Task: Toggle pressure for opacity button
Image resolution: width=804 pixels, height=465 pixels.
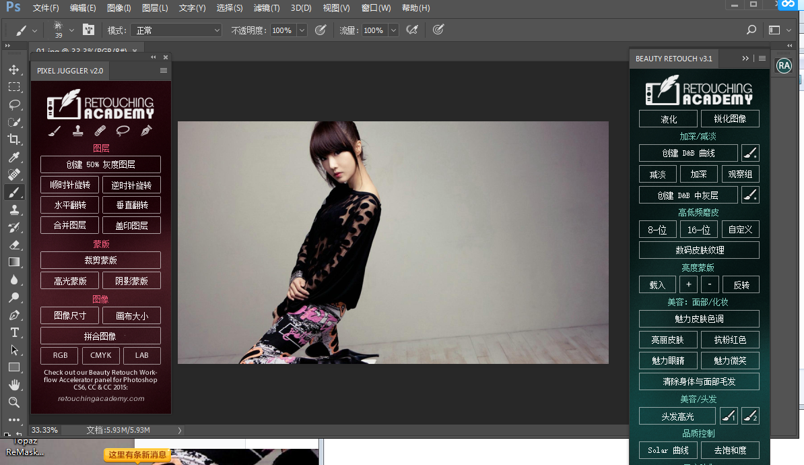Action: coord(321,30)
